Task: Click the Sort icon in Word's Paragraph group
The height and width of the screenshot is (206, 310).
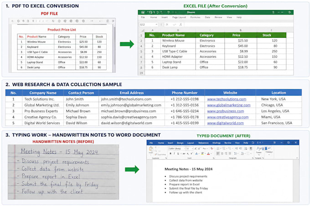Action: tap(246, 148)
